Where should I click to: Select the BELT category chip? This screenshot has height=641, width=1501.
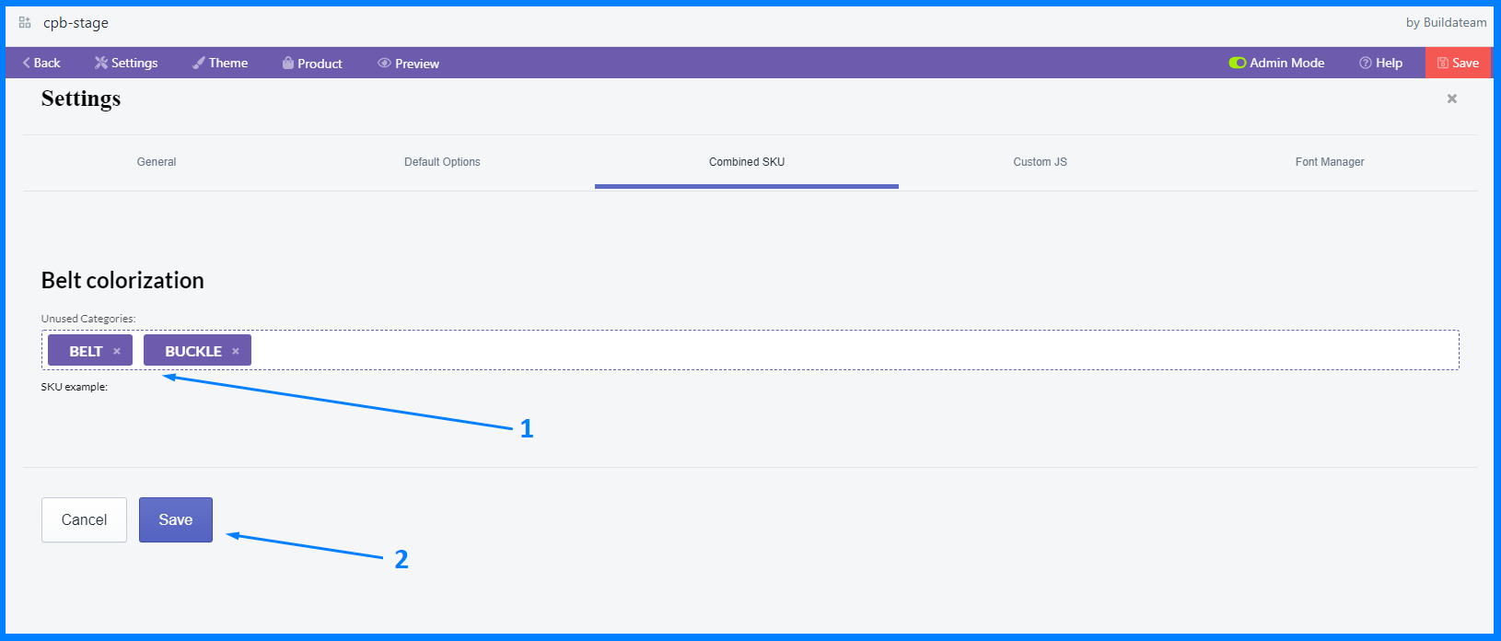pyautogui.click(x=90, y=350)
